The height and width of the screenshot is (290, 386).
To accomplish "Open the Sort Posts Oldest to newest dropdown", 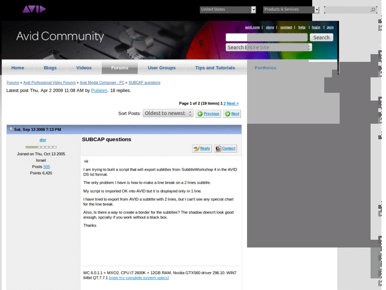I will coord(168,113).
